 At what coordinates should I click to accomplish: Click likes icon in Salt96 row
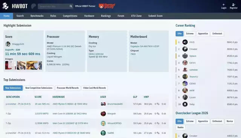[165, 133]
